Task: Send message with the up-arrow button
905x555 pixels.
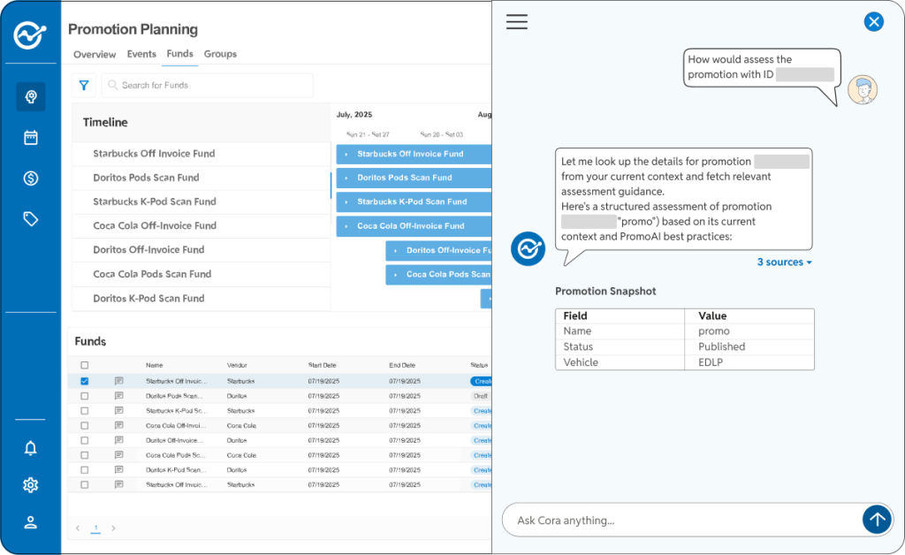Action: click(877, 520)
